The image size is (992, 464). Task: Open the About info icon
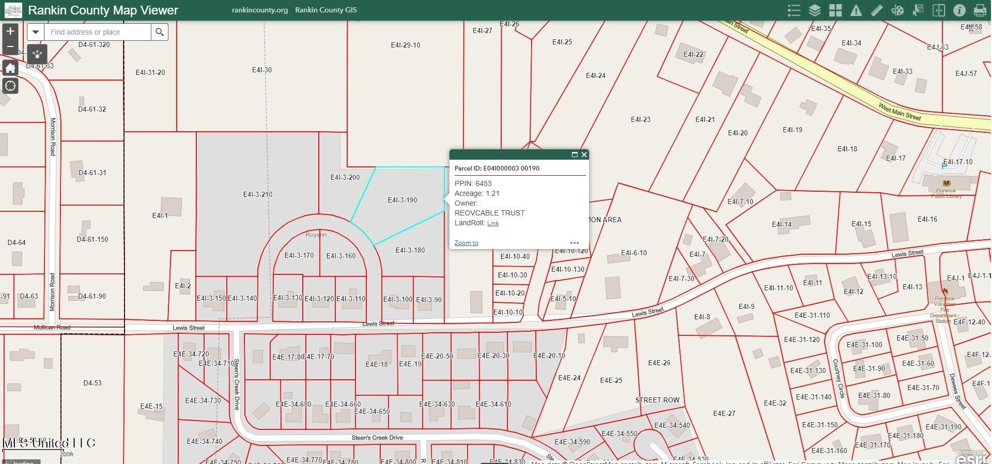tap(959, 10)
